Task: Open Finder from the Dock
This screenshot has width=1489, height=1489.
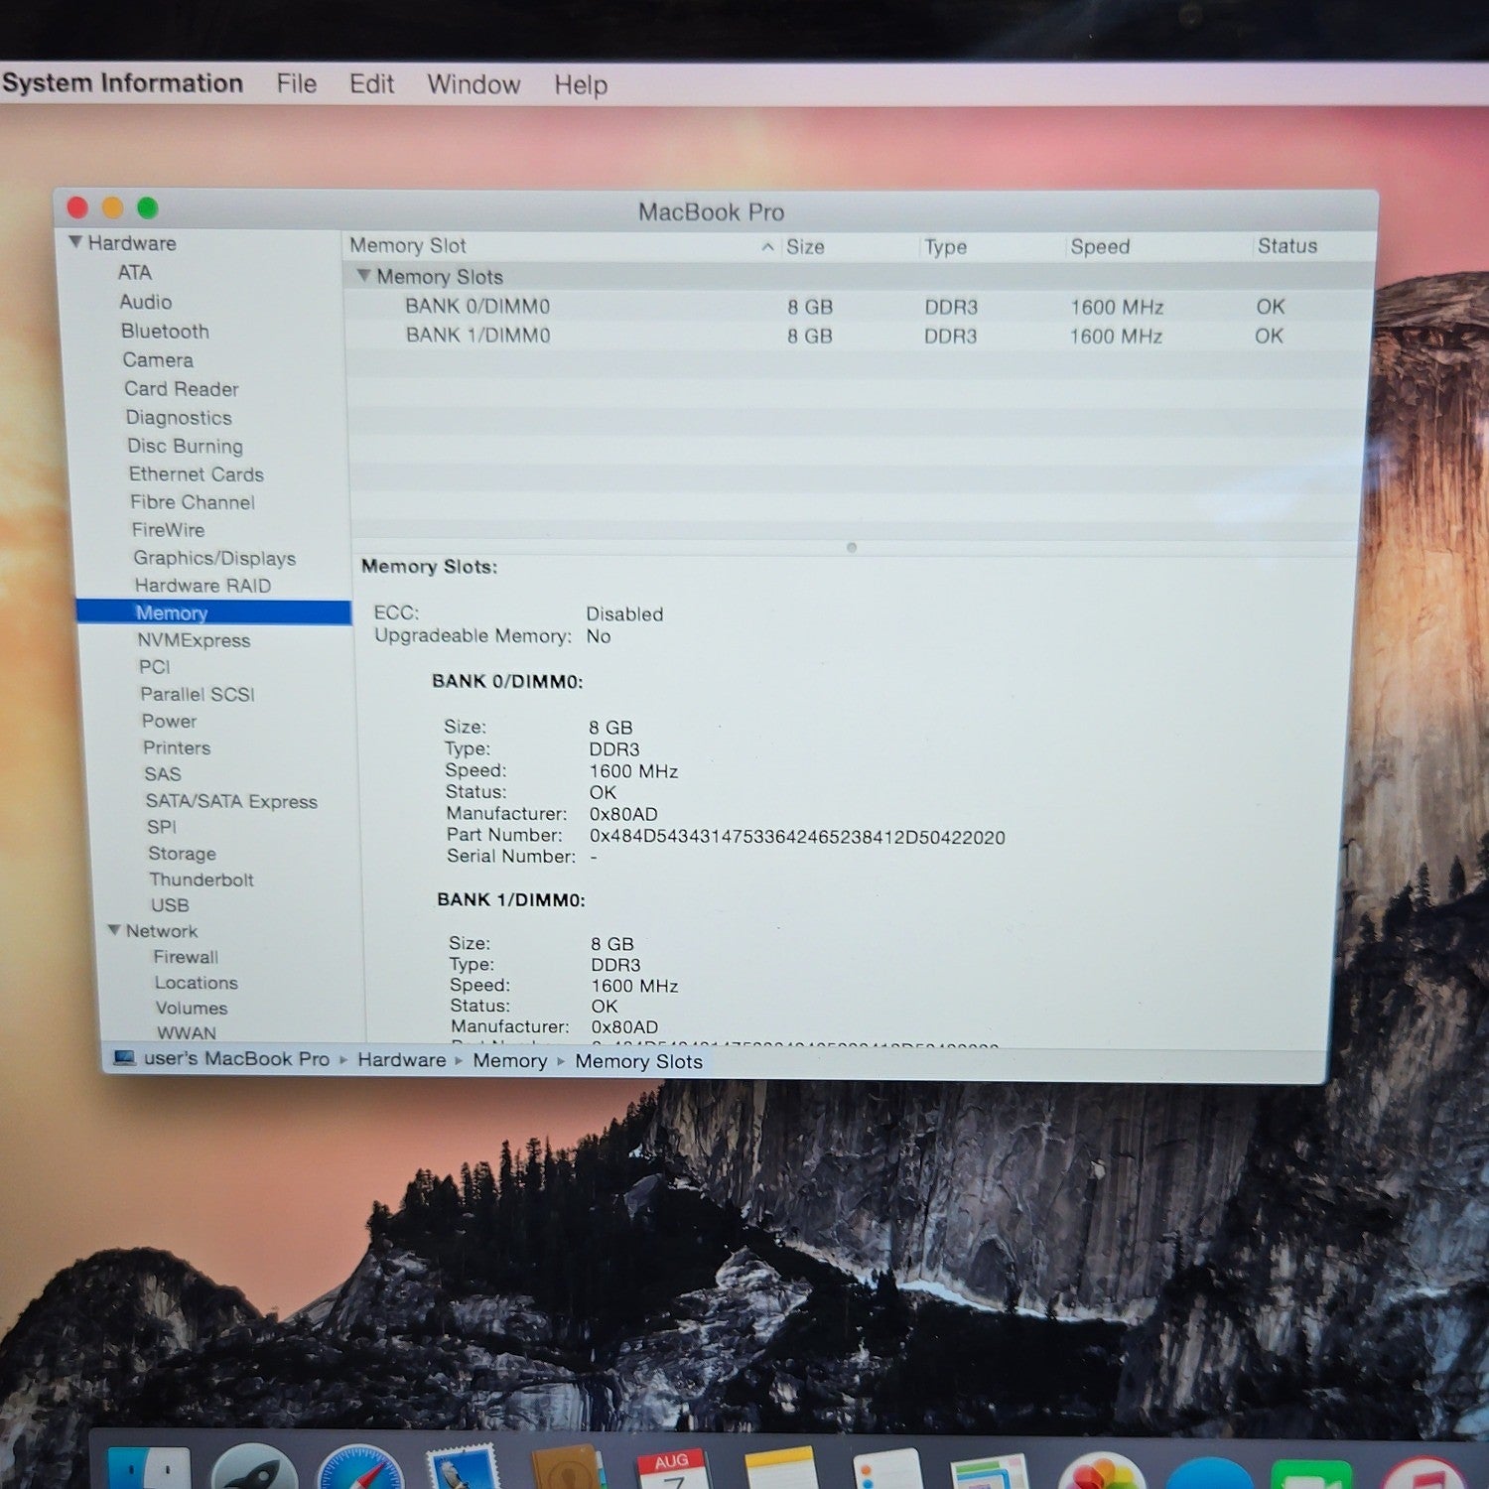Action: click(x=149, y=1469)
